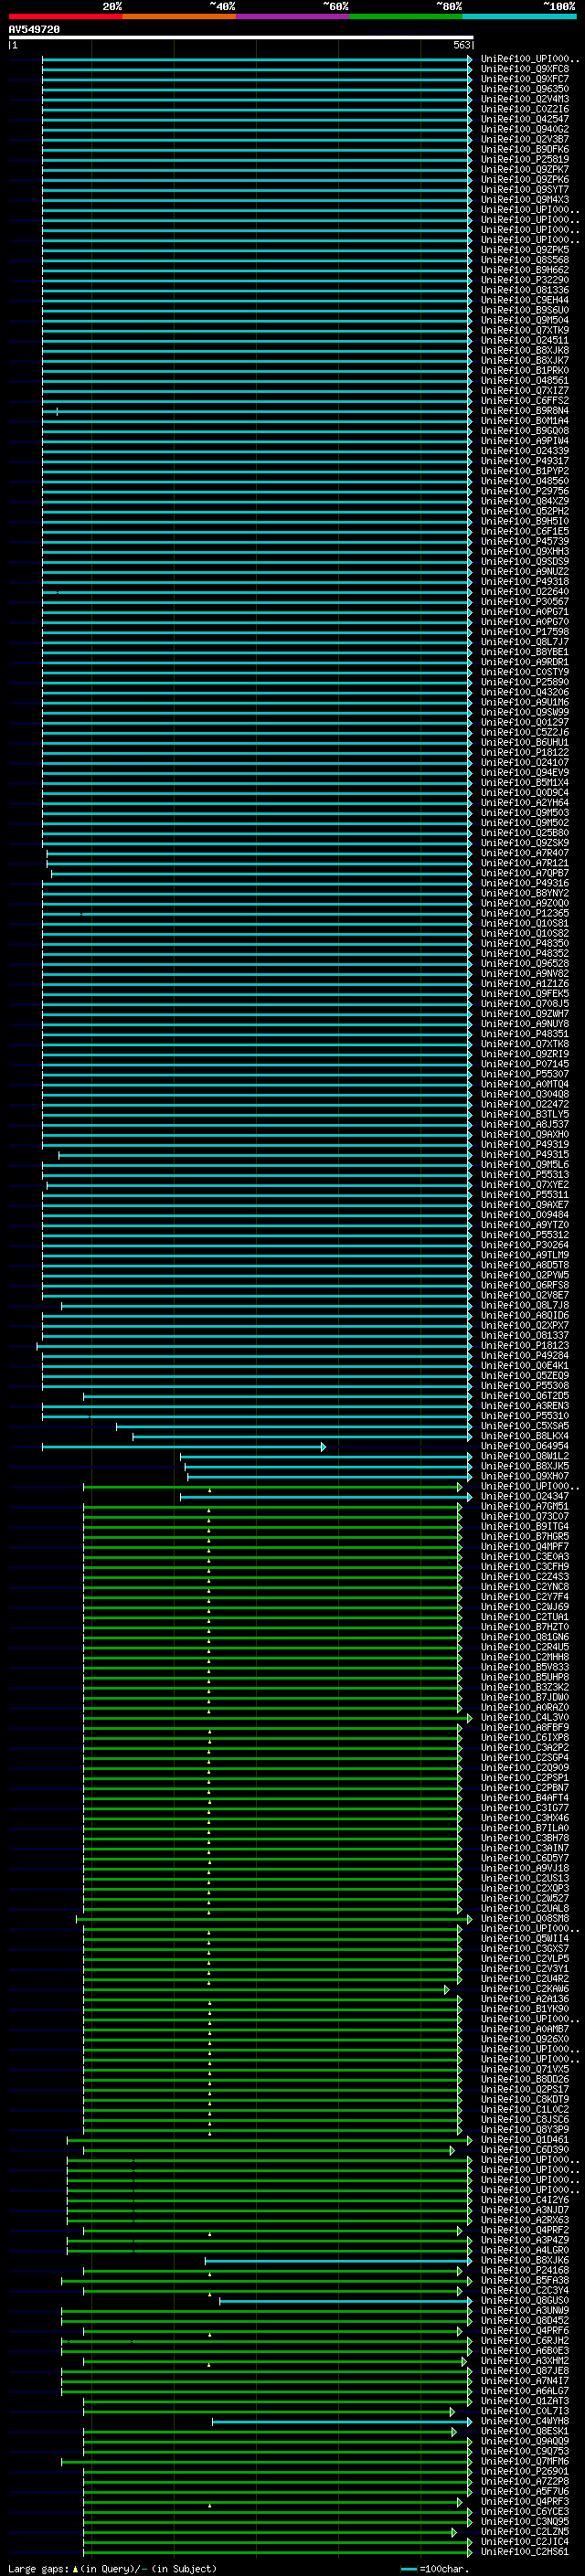The image size is (585, 2576).
Task: Click the green alignment bar for UniRef100_A7GM51
Action: click(x=272, y=1507)
